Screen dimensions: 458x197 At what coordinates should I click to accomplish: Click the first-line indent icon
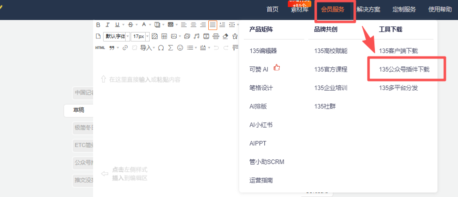click(x=222, y=25)
